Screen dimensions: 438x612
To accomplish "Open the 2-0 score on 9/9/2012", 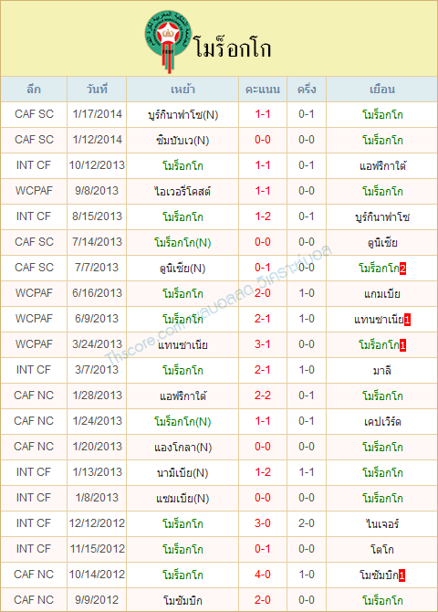I will tap(263, 600).
